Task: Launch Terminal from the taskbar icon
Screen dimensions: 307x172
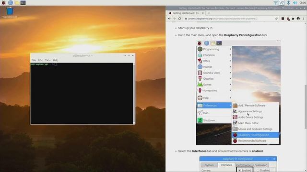Action: [23, 3]
